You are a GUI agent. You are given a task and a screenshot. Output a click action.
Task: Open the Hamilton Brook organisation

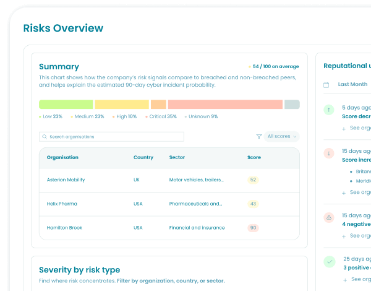point(64,228)
